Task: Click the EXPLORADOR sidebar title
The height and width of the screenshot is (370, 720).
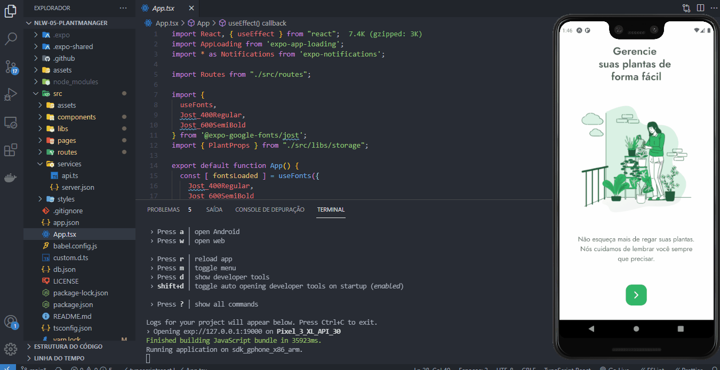Action: (52, 8)
